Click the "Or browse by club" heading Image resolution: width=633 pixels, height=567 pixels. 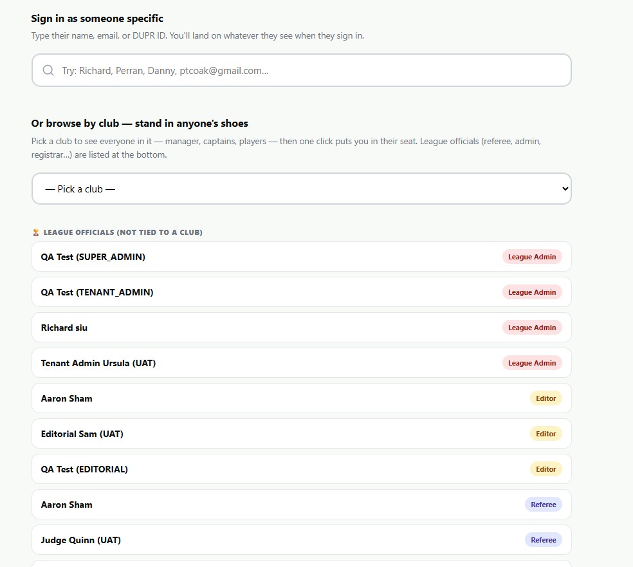[x=140, y=123]
